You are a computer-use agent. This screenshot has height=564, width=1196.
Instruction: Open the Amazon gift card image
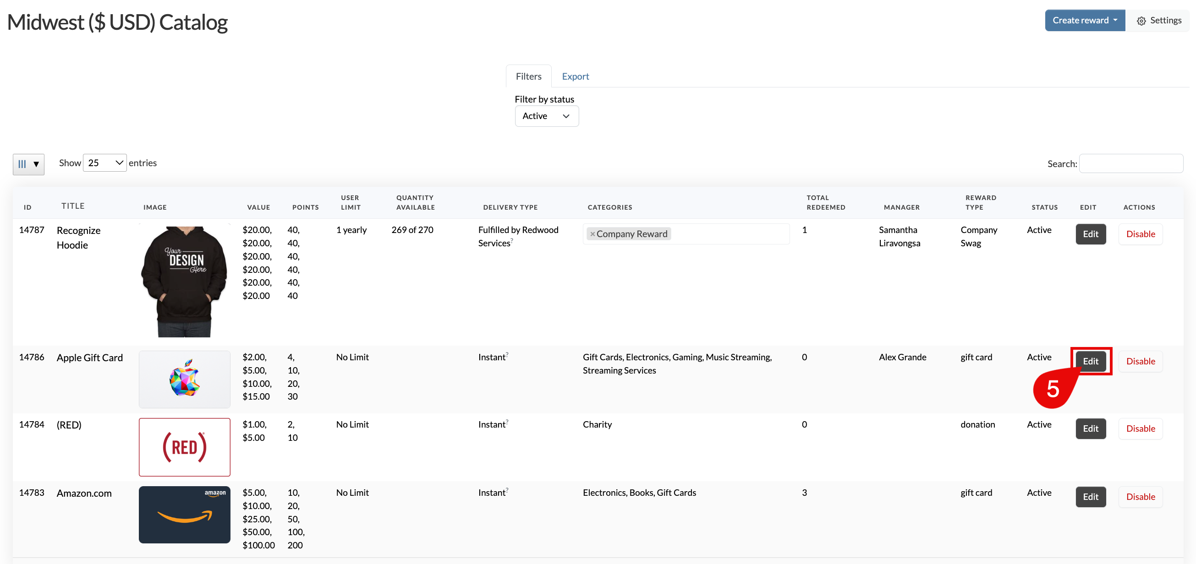[x=184, y=515]
